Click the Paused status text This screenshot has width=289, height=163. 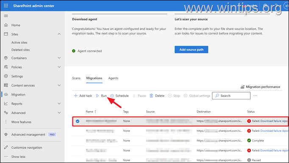256,160
